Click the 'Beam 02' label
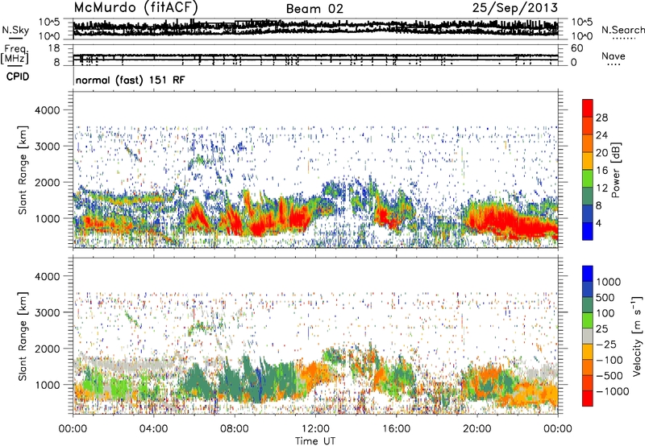Screen dimensions: 645x446 (x=314, y=9)
